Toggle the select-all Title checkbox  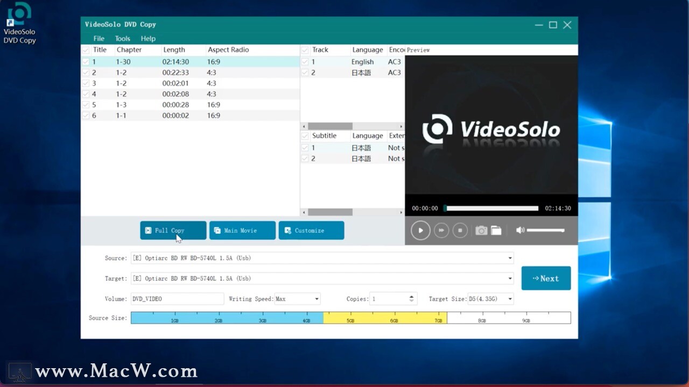tap(86, 50)
